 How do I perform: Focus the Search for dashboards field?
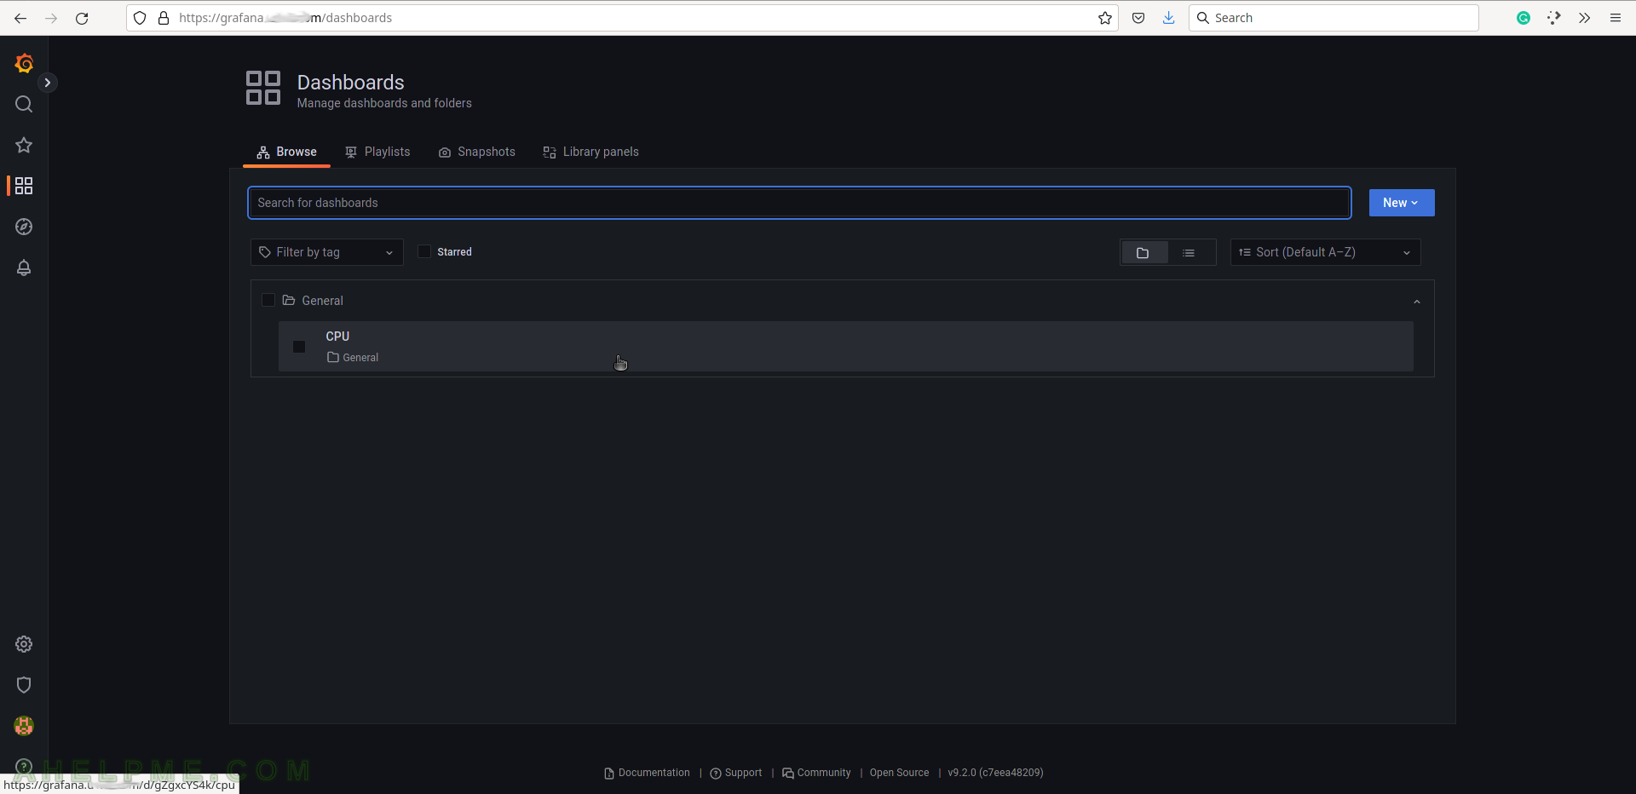point(799,203)
